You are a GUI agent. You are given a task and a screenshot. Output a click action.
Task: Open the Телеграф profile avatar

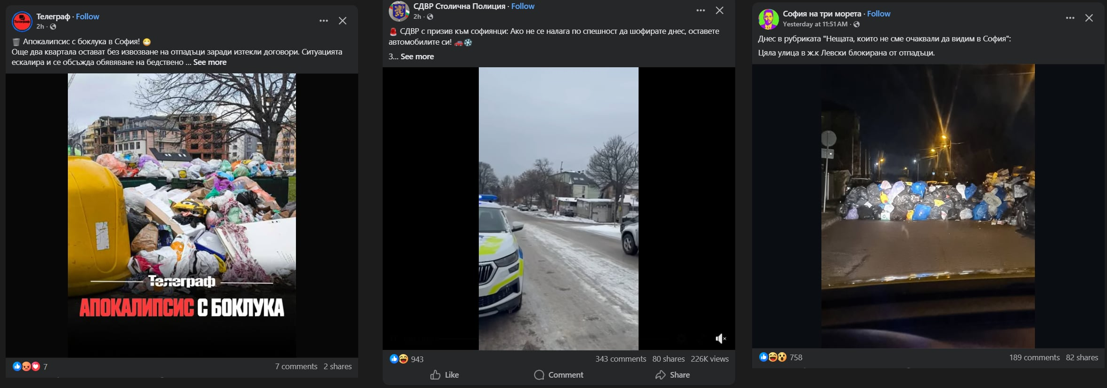pyautogui.click(x=22, y=21)
